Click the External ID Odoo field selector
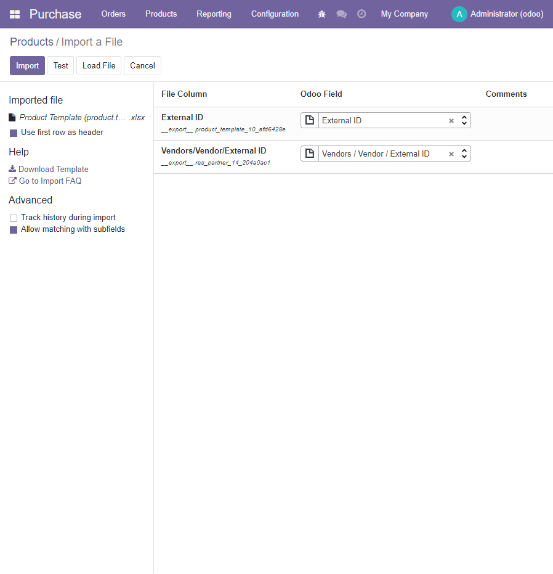Screen dimensions: 553x574 [x=385, y=120]
